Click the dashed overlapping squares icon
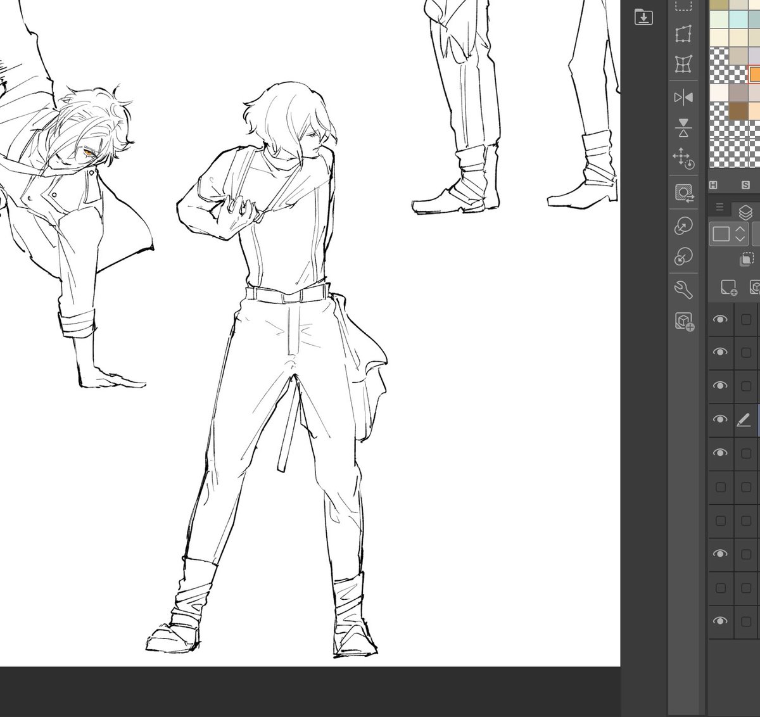 pyautogui.click(x=747, y=259)
